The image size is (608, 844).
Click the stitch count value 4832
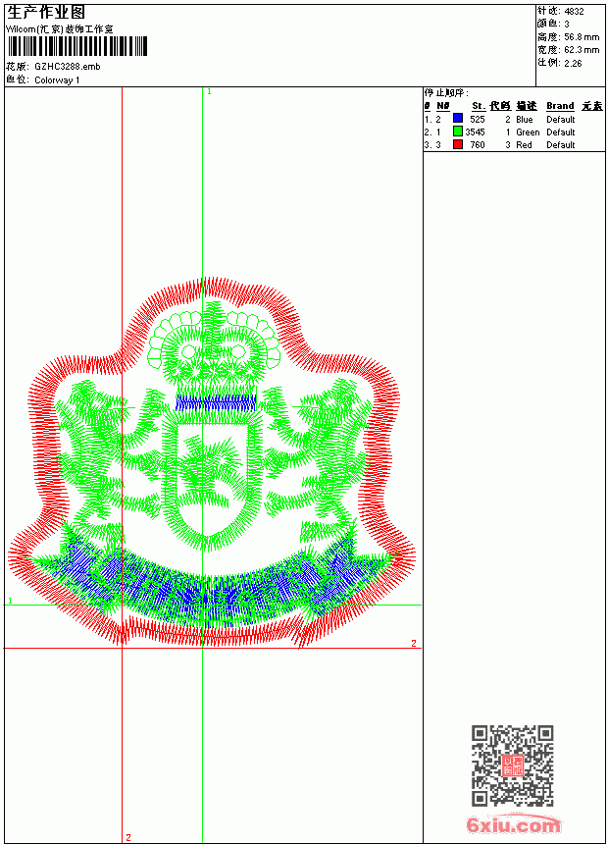[574, 12]
